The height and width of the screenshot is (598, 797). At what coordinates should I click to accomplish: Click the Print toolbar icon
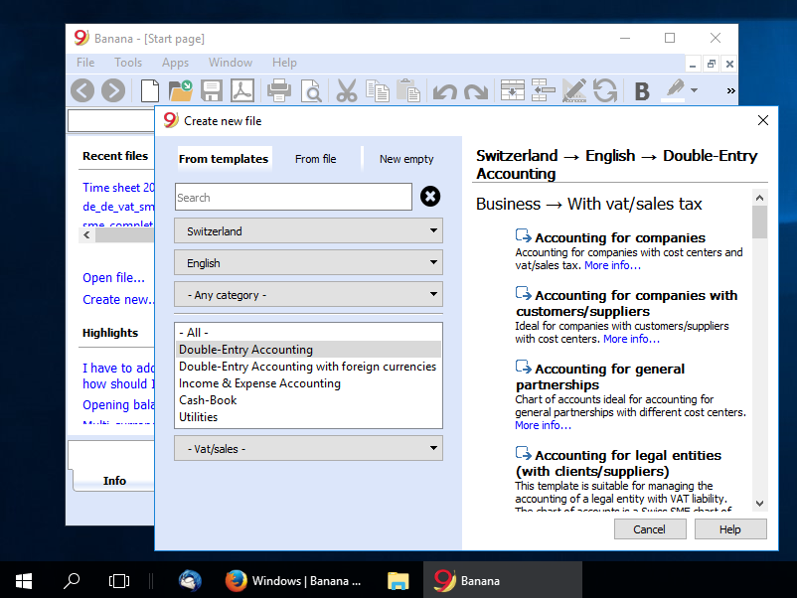[279, 91]
